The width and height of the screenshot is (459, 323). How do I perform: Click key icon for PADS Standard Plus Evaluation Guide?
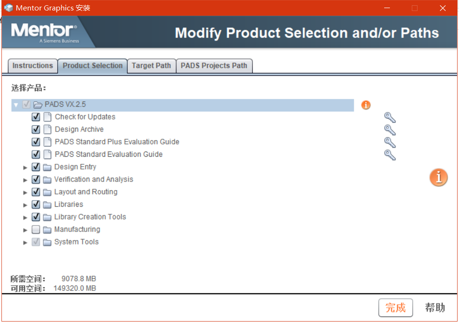(x=390, y=142)
